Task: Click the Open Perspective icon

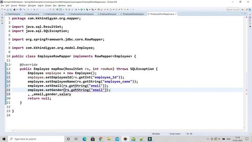Action: (x=243, y=9)
